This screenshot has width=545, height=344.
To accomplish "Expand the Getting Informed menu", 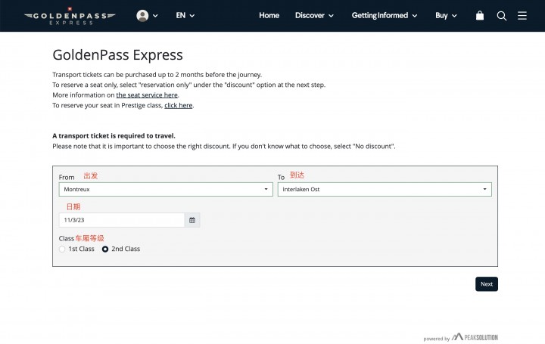I will (385, 16).
